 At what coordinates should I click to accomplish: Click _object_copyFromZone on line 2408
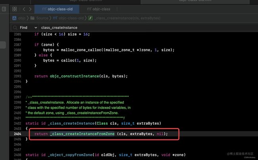coord(70,155)
